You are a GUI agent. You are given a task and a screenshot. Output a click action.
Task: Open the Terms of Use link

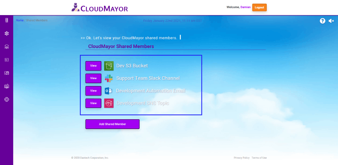click(x=259, y=158)
